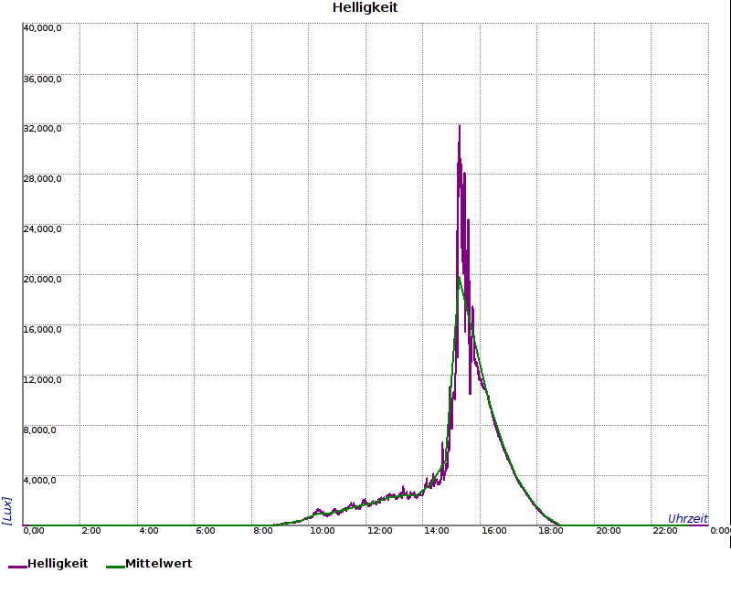Click the 36,000,0 y-axis value
This screenshot has height=594, width=731.
pyautogui.click(x=42, y=80)
